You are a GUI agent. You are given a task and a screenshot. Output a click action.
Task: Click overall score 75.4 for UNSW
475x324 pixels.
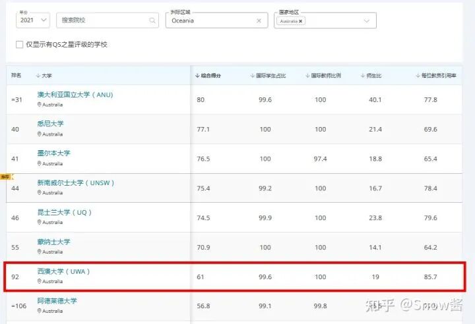click(203, 188)
